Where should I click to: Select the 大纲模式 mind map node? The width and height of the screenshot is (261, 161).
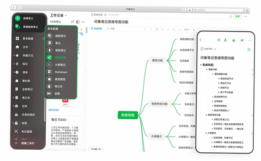pyautogui.click(x=156, y=136)
